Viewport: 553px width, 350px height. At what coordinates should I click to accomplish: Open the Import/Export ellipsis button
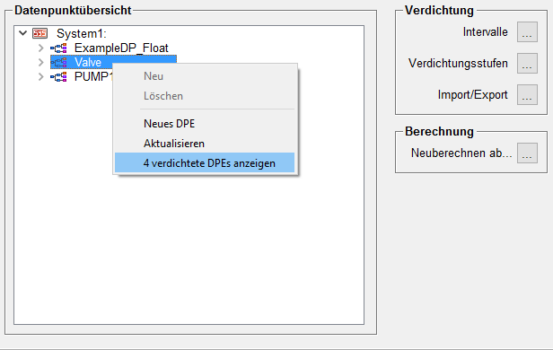(x=527, y=94)
